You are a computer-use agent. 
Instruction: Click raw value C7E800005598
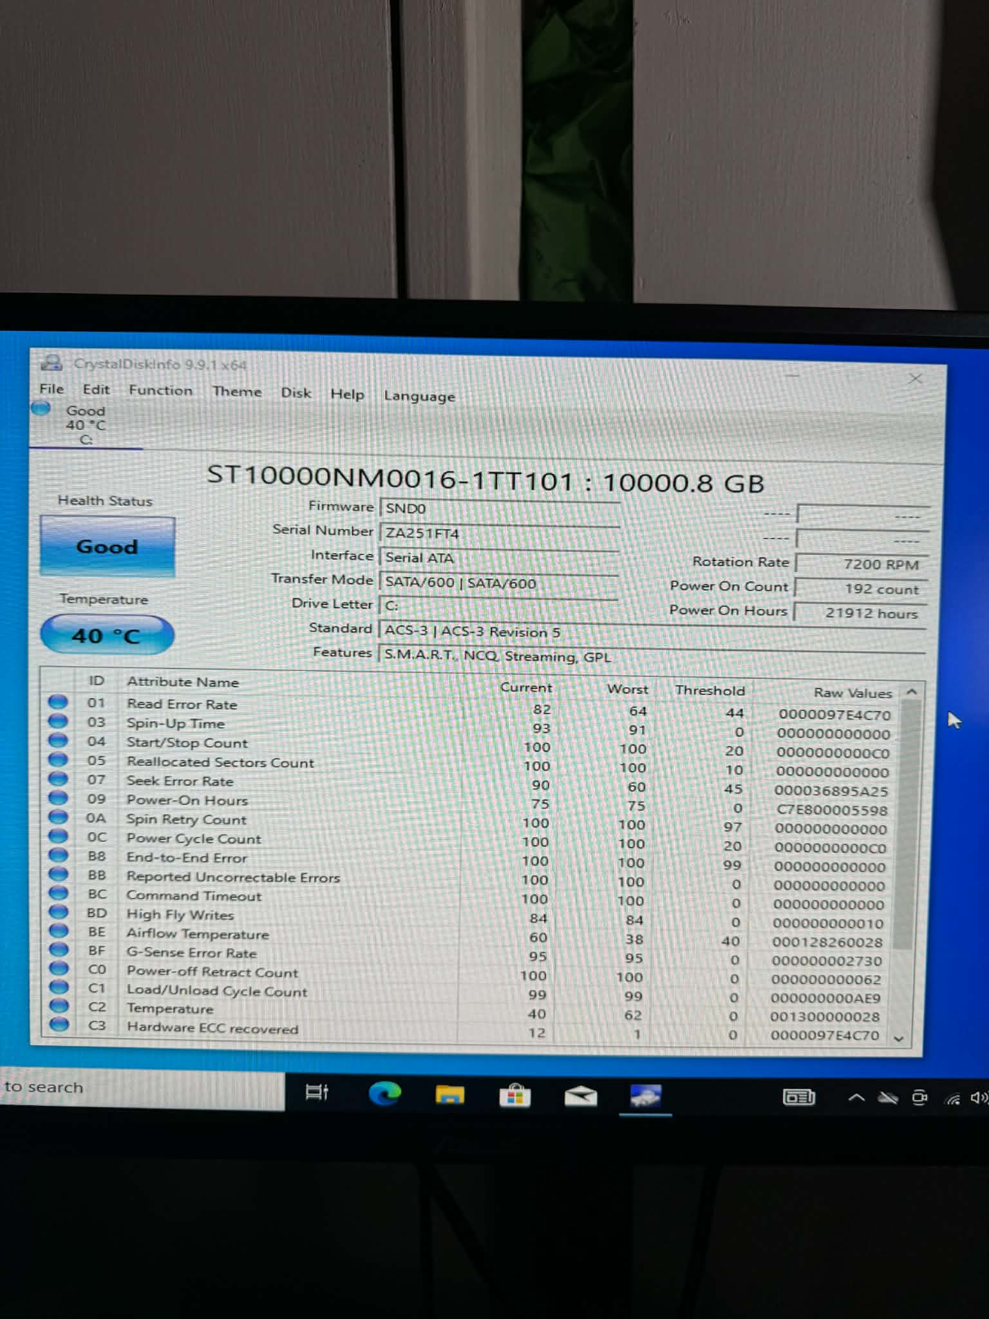(832, 810)
